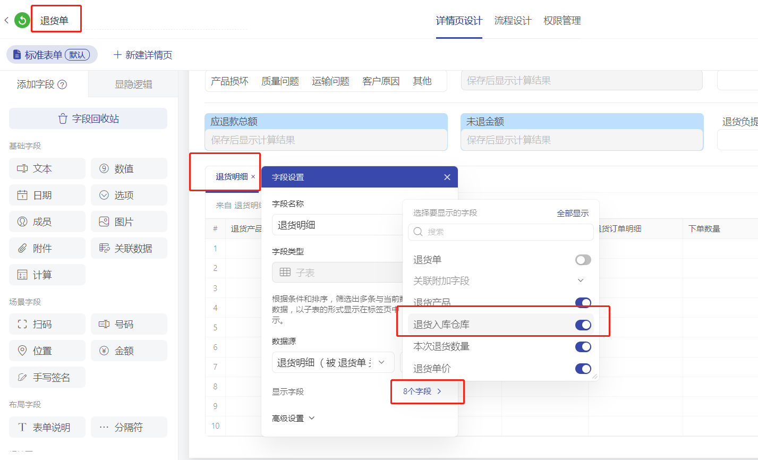Close the 字段设置 panel
The image size is (758, 460).
tap(447, 177)
